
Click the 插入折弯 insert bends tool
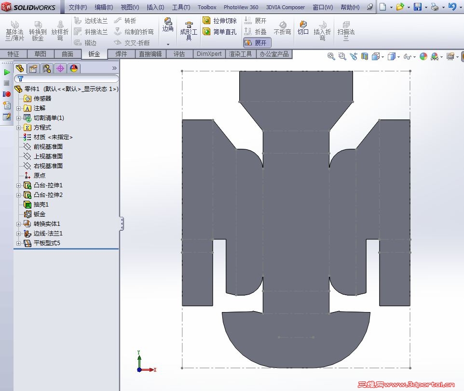click(322, 31)
